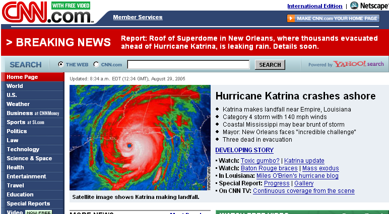
Task: Select THE WEB search radio button
Action: [61, 64]
